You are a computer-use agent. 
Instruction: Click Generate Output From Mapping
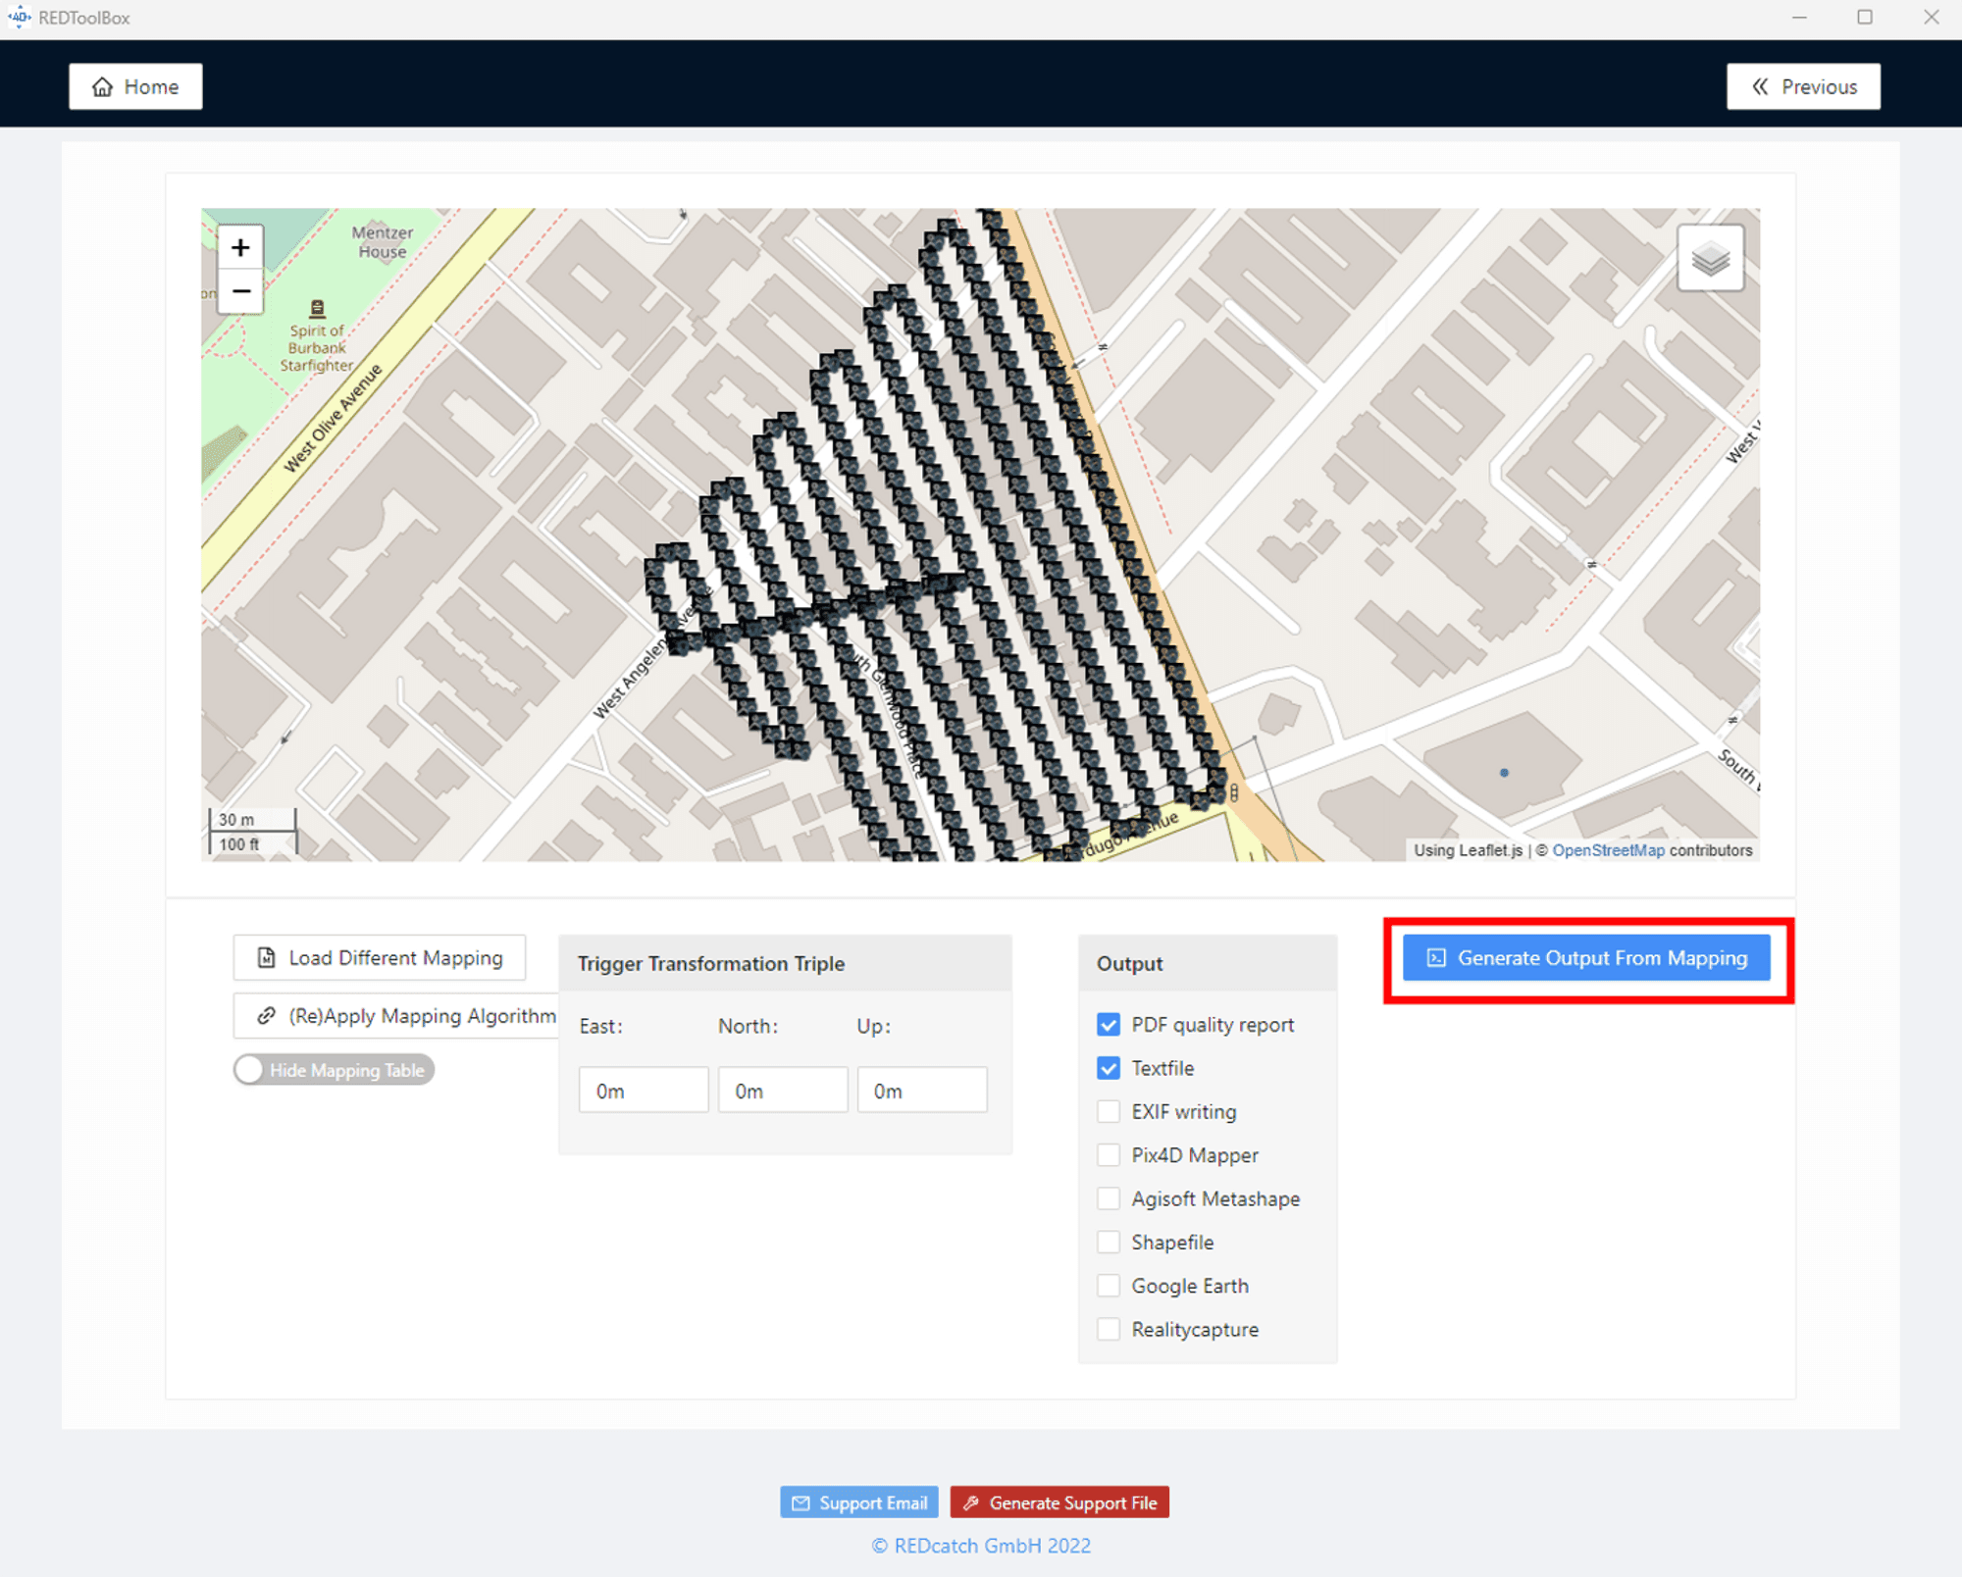1586,958
